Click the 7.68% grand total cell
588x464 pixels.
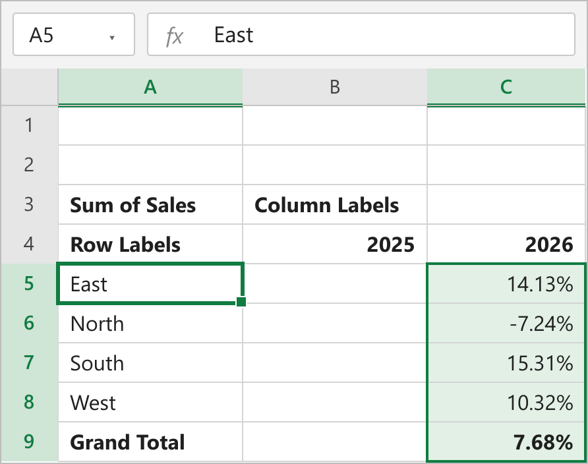pos(506,442)
